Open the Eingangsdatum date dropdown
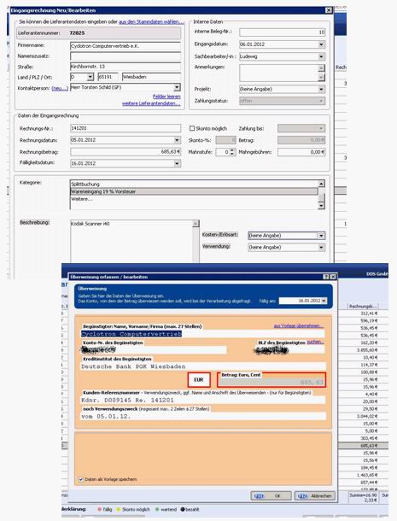The image size is (397, 521). [x=321, y=44]
